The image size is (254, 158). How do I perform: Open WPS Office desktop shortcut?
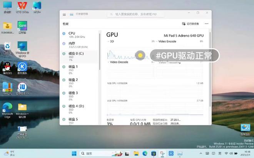pyautogui.click(x=22, y=7)
